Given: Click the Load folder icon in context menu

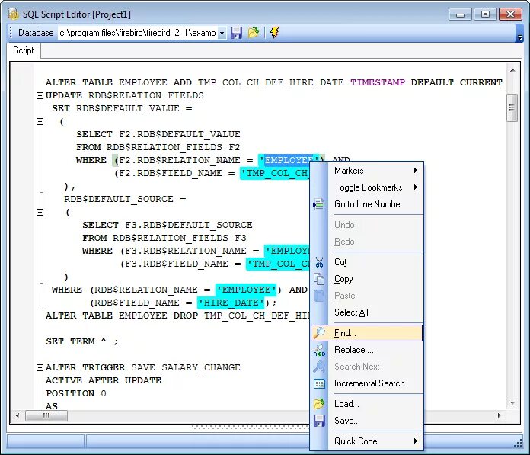Looking at the screenshot, I should [x=319, y=404].
